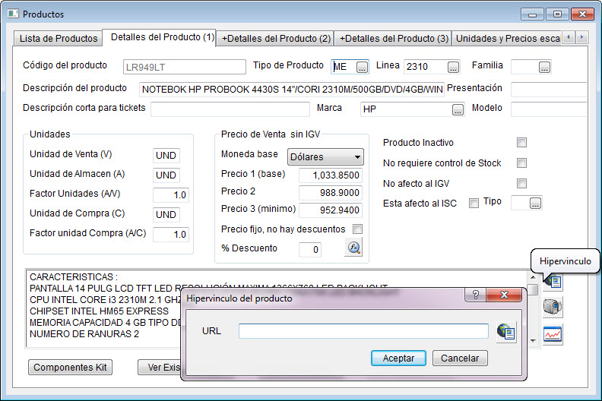
Task: Check the No afecto al IGV box
Action: click(x=521, y=183)
